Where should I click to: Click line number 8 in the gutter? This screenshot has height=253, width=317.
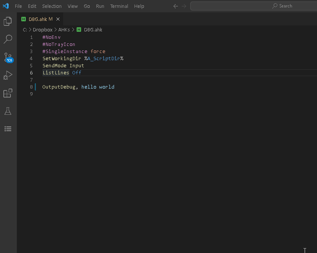click(x=31, y=87)
